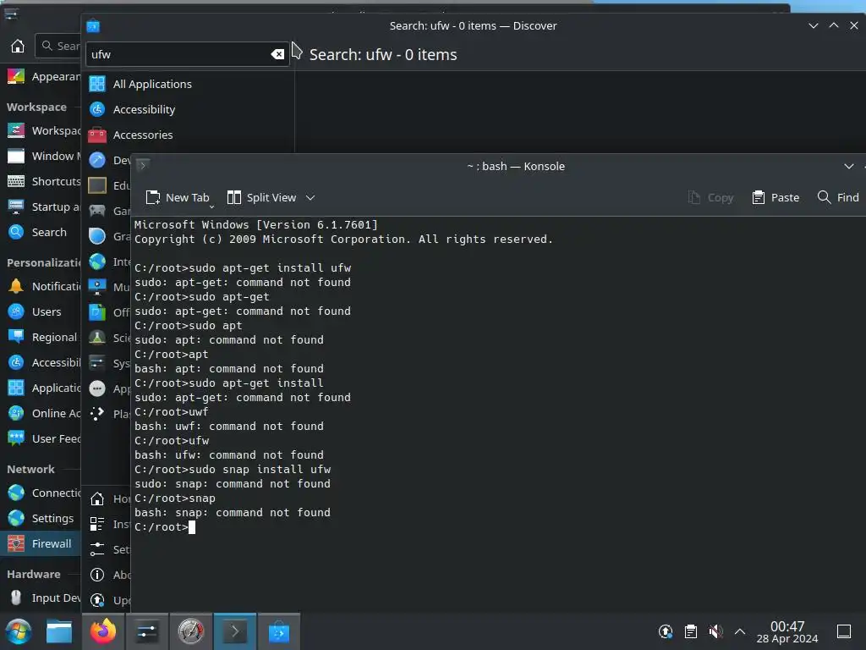The height and width of the screenshot is (650, 866).
Task: Click the Home icon in Discover sidebar
Action: [97, 499]
